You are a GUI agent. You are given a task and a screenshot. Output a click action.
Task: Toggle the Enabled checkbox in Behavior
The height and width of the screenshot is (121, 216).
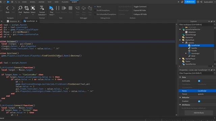coord(199,101)
